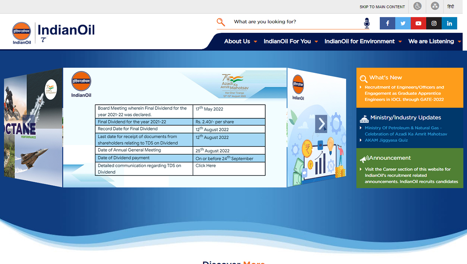Click the Octane performance slide on left

click(33, 128)
